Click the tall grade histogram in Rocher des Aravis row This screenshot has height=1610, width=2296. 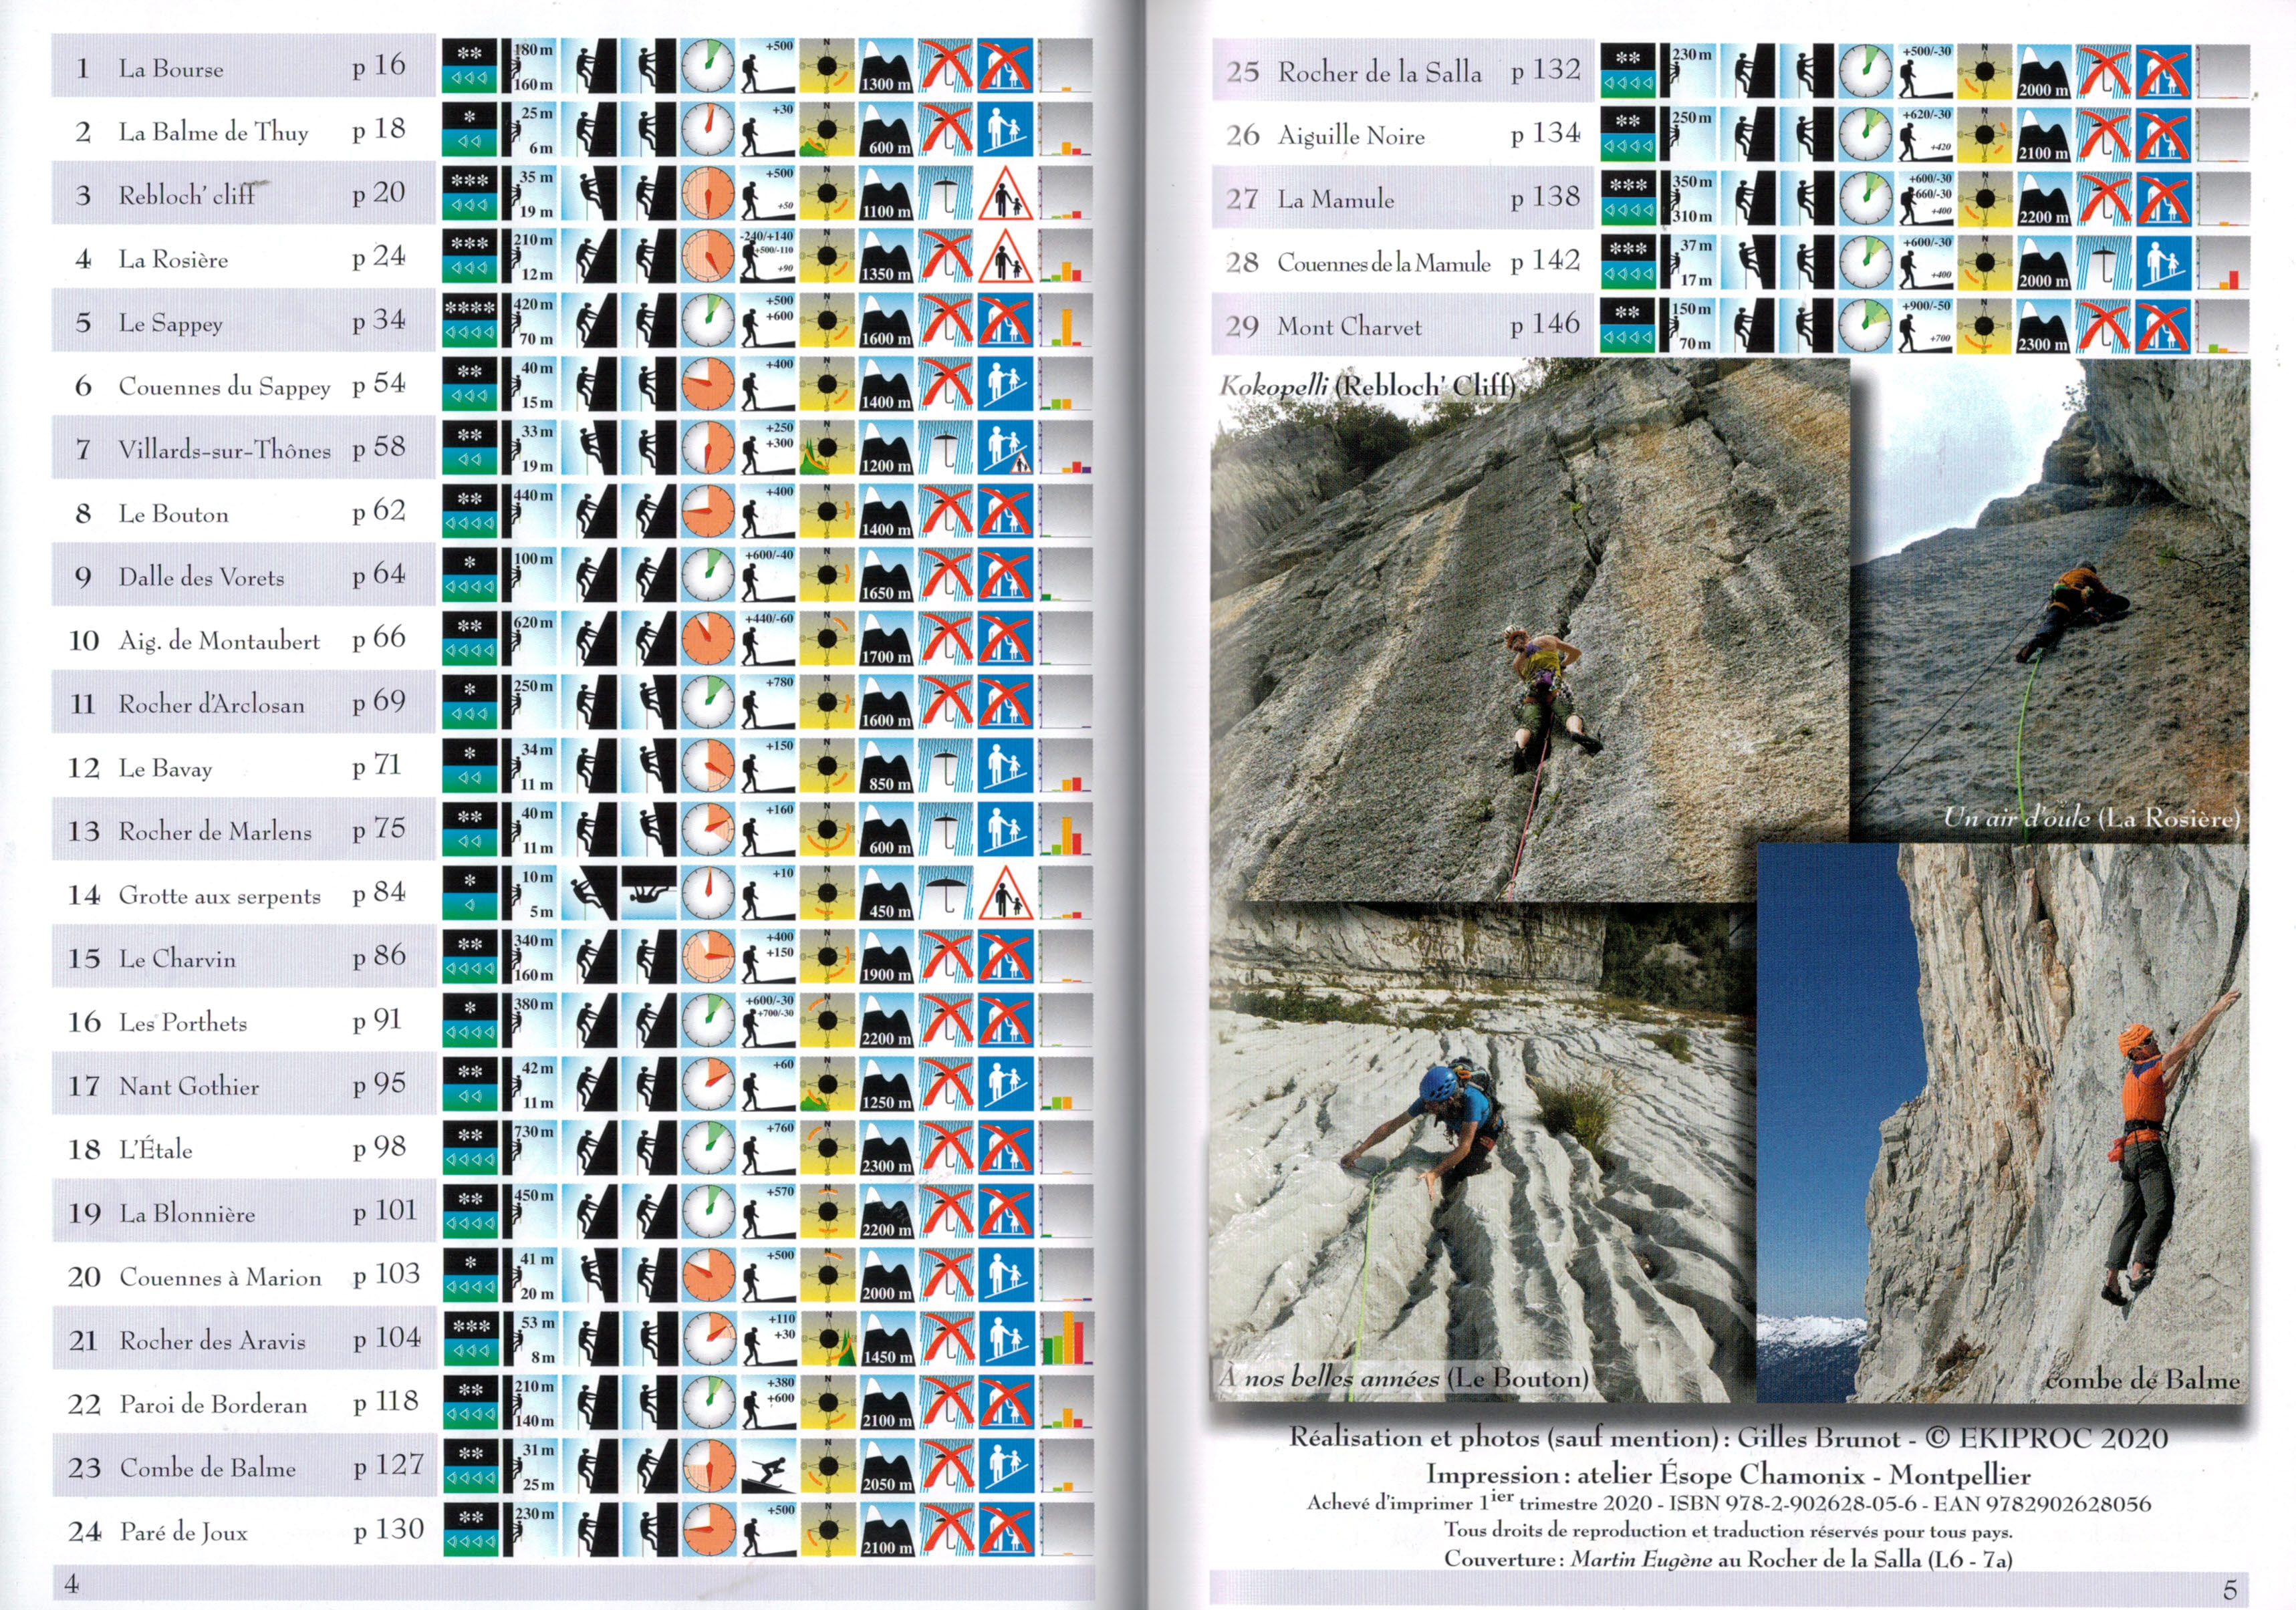click(1065, 1339)
